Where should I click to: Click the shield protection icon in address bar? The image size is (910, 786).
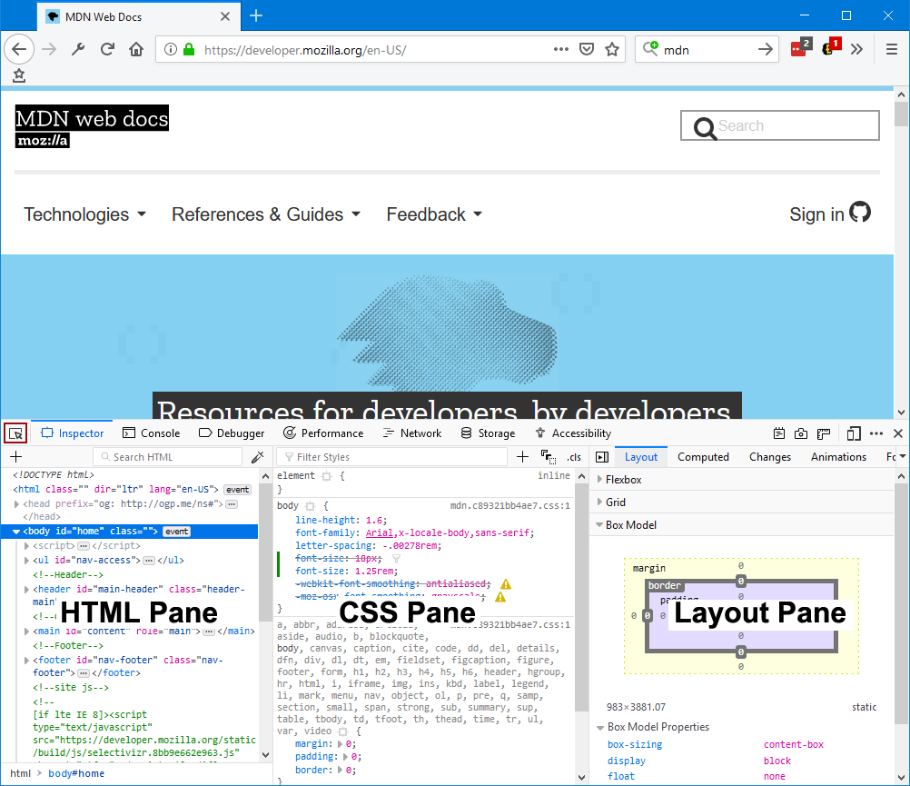coord(587,50)
